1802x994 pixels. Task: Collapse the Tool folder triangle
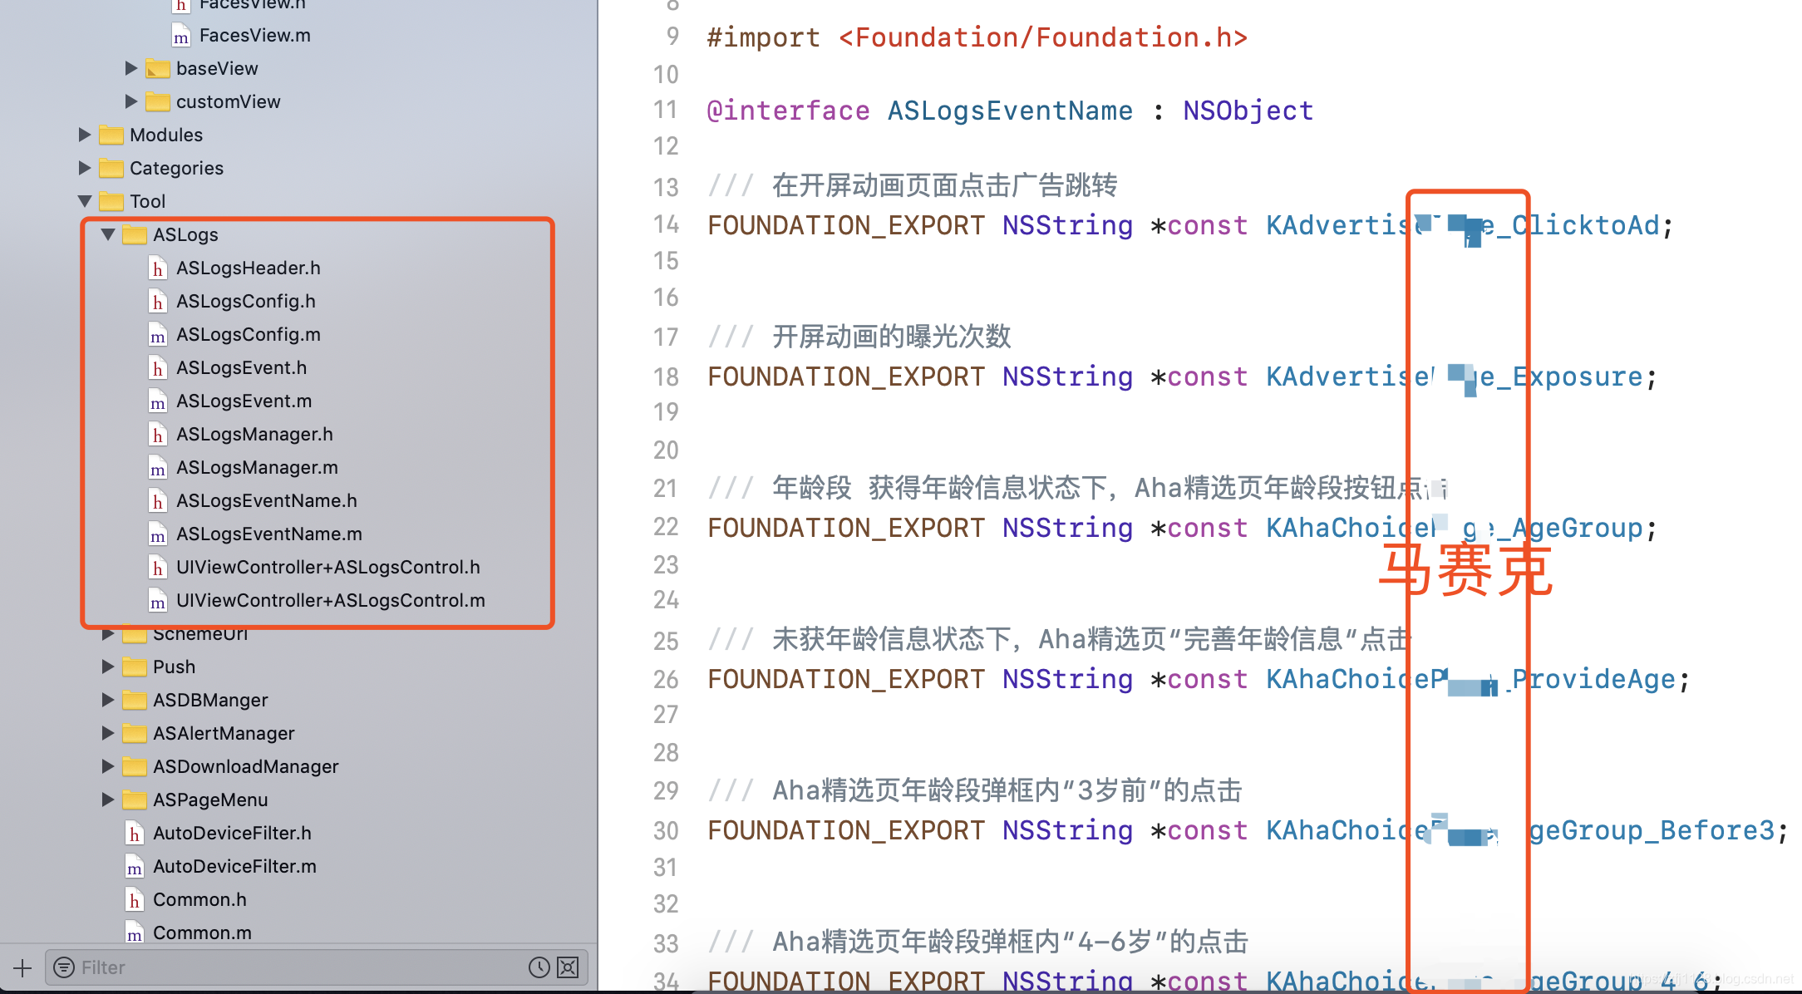click(85, 201)
